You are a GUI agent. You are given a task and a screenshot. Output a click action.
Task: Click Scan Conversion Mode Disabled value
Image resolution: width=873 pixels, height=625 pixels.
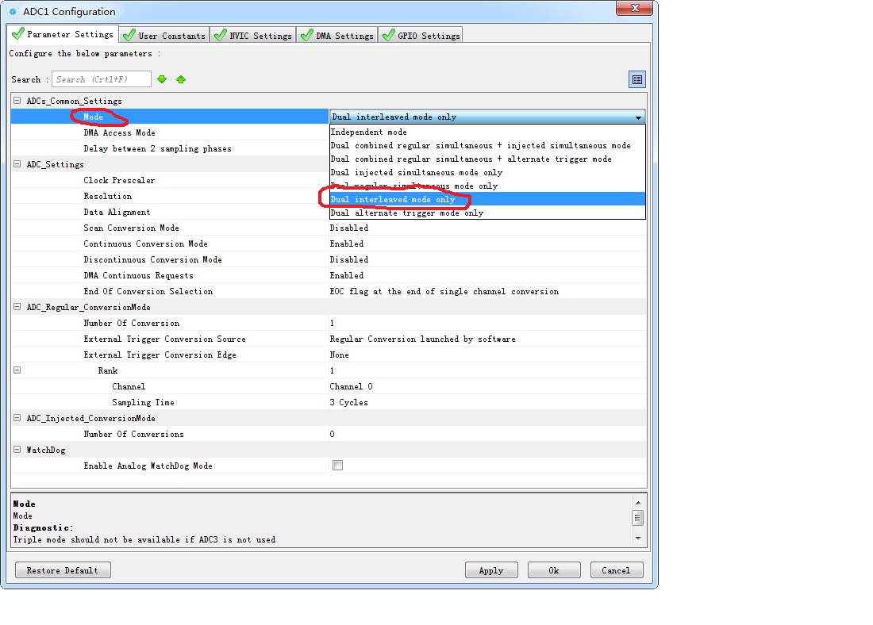tap(349, 228)
